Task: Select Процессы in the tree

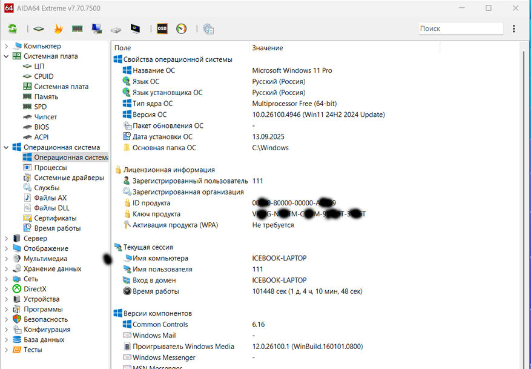Action: coord(50,167)
